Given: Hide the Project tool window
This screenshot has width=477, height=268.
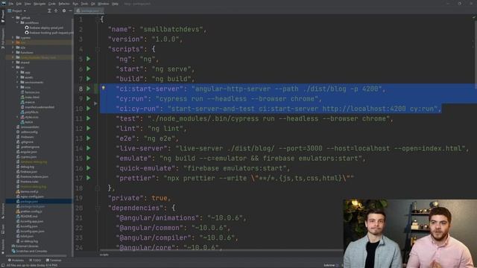Looking at the screenshot, I should tap(70, 11).
